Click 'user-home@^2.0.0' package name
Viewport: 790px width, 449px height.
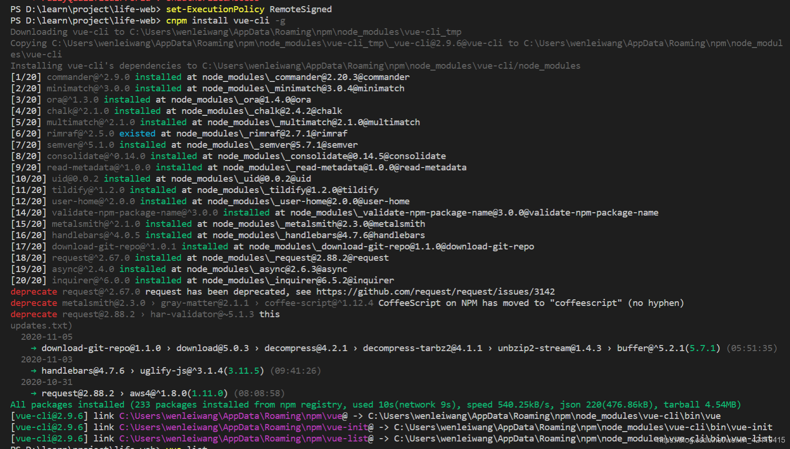[x=93, y=201]
